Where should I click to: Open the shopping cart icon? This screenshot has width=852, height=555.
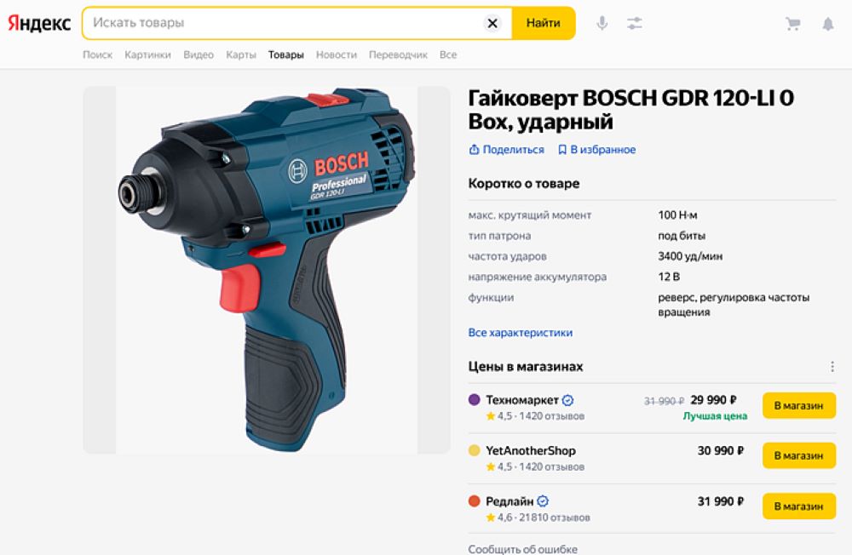pyautogui.click(x=793, y=23)
